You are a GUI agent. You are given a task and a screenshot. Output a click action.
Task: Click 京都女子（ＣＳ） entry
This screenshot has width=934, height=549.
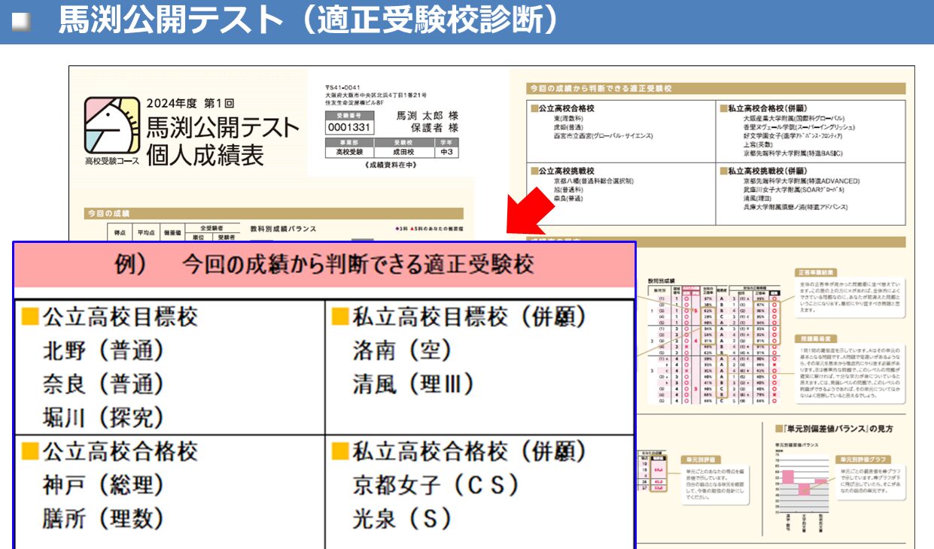tap(436, 485)
